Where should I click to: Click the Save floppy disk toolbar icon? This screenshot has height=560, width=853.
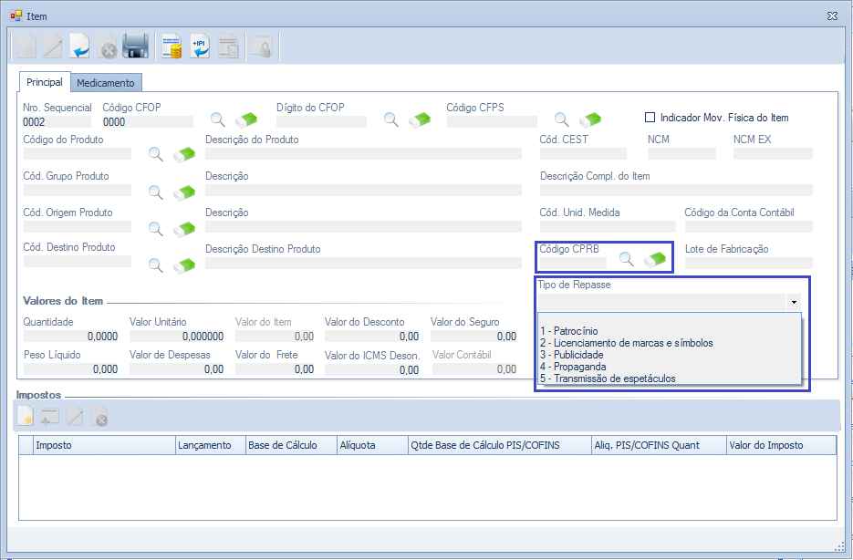point(135,46)
